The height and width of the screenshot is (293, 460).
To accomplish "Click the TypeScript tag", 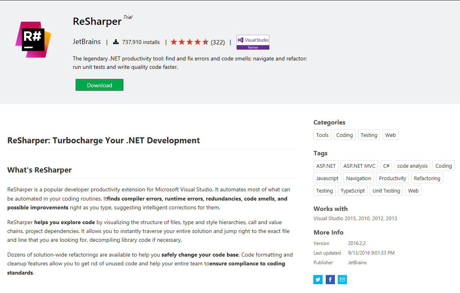I will 352,191.
